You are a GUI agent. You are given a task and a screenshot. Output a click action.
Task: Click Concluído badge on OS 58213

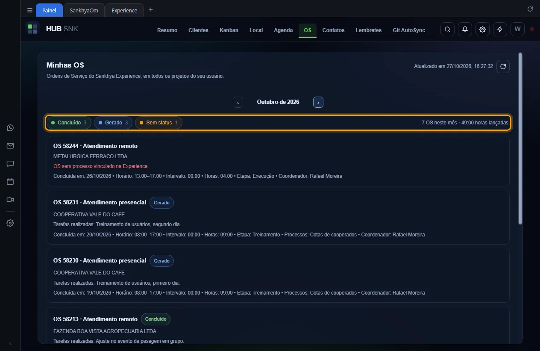[156, 319]
